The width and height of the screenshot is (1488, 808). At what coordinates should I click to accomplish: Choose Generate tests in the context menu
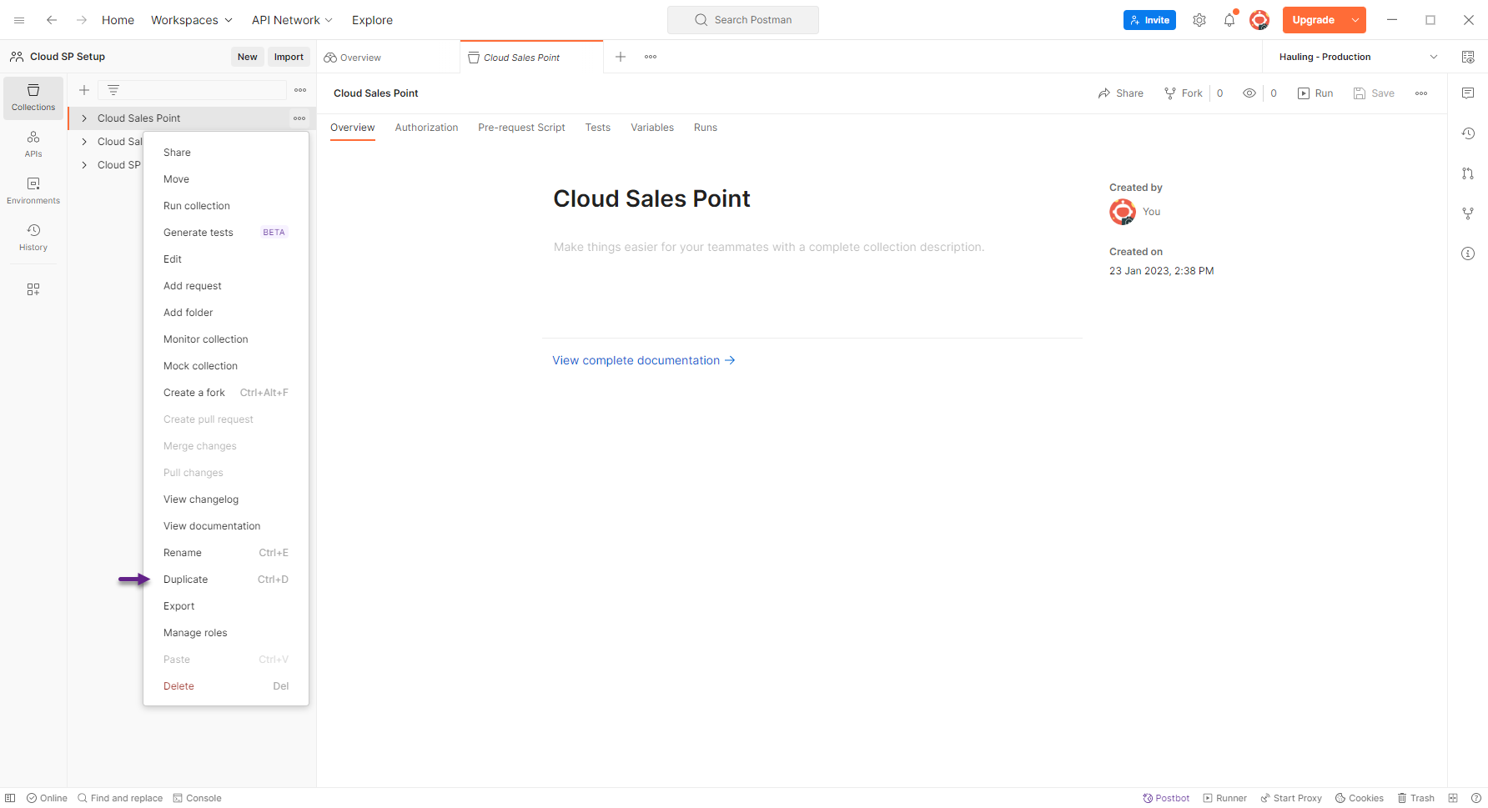pyautogui.click(x=226, y=233)
